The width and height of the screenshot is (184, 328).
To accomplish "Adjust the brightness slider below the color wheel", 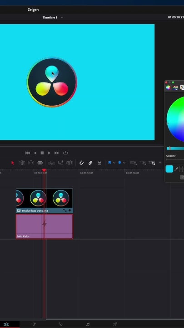I will (x=175, y=149).
